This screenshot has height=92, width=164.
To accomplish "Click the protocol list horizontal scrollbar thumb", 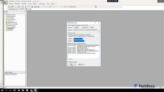I will click(71, 59).
